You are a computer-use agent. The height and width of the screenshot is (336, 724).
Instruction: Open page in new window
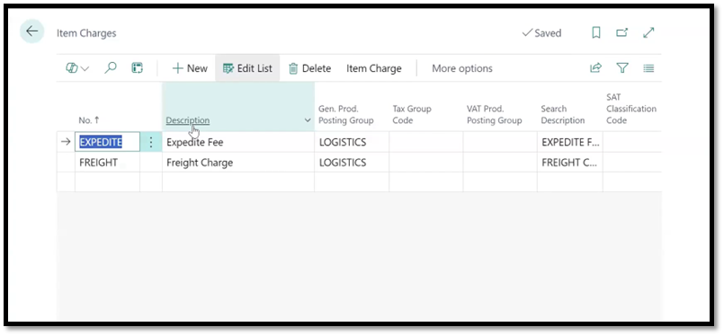pos(622,32)
